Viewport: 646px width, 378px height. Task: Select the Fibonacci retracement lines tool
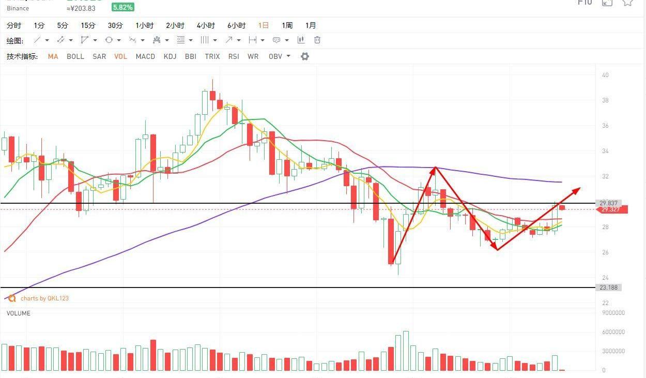coord(181,40)
